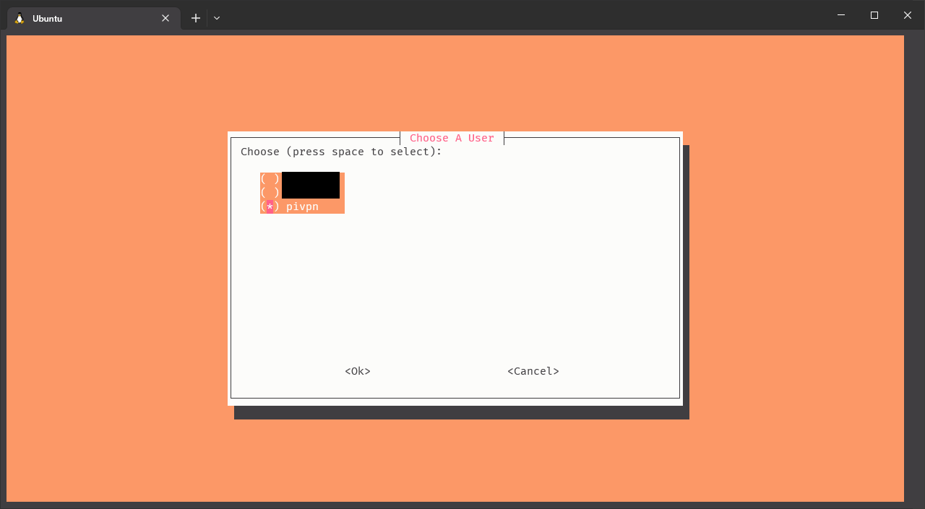The image size is (925, 509).
Task: Click the redacted name beside the first radio button
Action: point(311,178)
